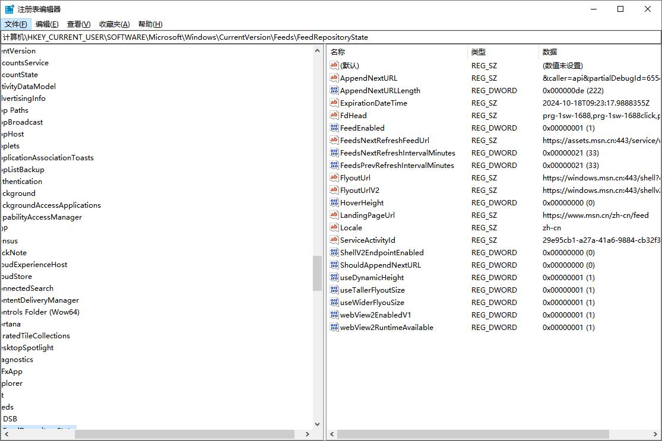Open the 文件(F) menu
This screenshot has width=662, height=441.
[x=16, y=24]
